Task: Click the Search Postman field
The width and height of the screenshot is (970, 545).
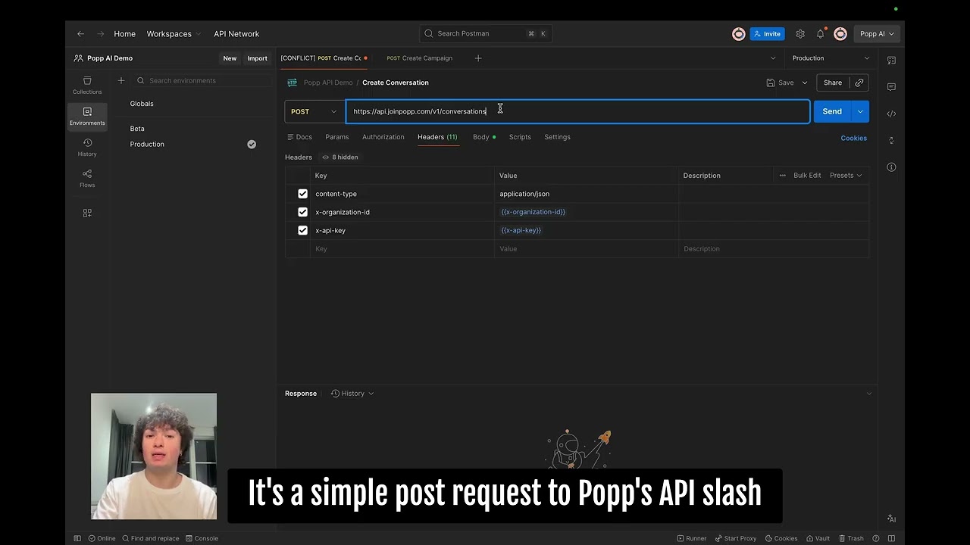Action: click(x=486, y=34)
